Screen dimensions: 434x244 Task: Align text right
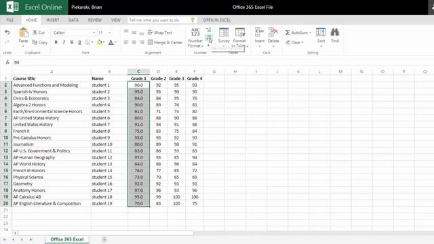(142, 42)
